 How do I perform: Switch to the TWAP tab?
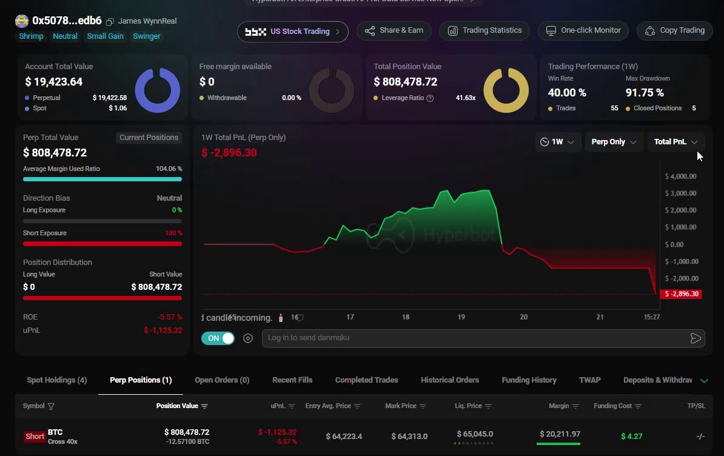coord(589,380)
